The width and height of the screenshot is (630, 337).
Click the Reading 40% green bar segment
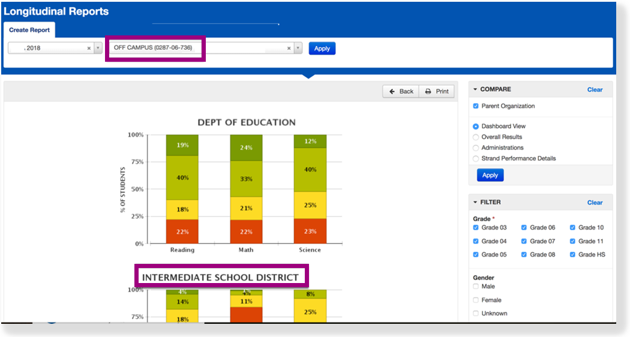(182, 177)
